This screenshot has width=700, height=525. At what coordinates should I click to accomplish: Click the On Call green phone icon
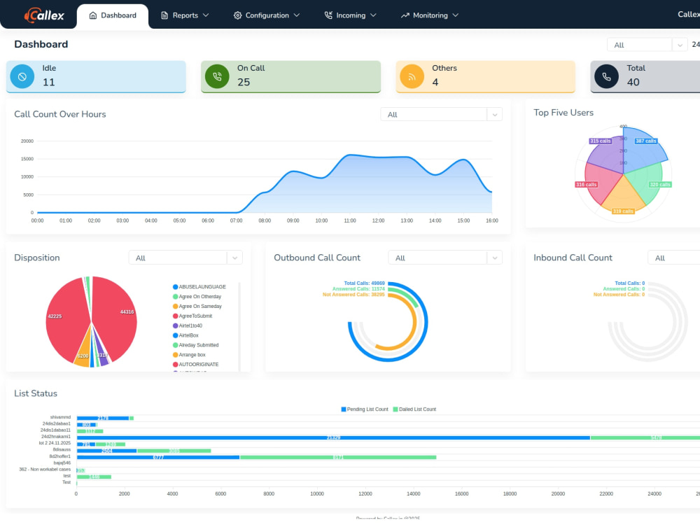[x=217, y=76]
